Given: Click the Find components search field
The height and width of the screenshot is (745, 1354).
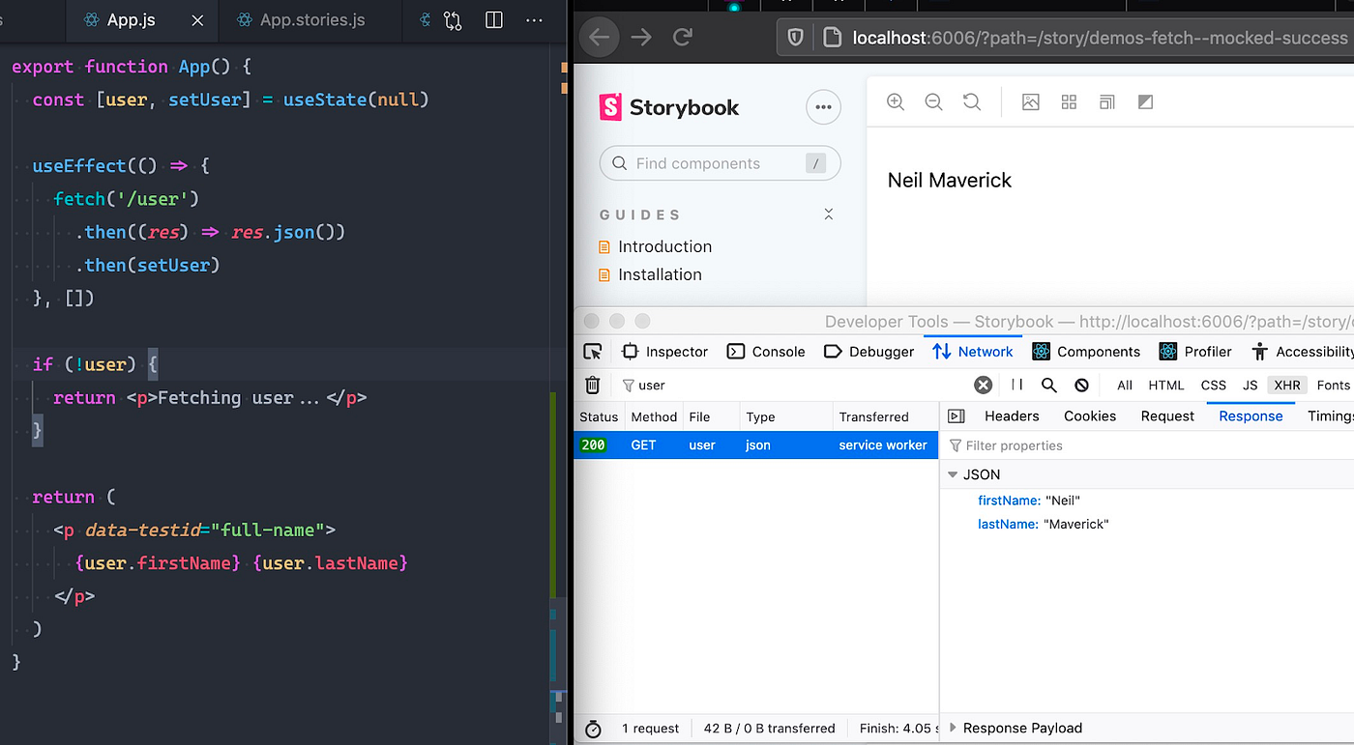Looking at the screenshot, I should [721, 163].
